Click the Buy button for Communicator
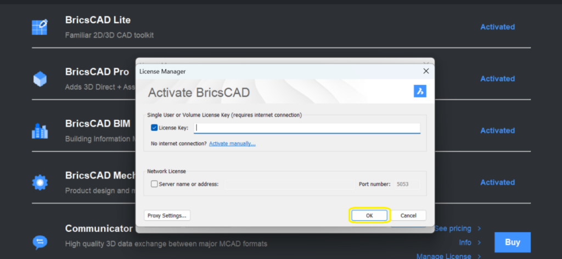The width and height of the screenshot is (562, 259). coord(513,242)
